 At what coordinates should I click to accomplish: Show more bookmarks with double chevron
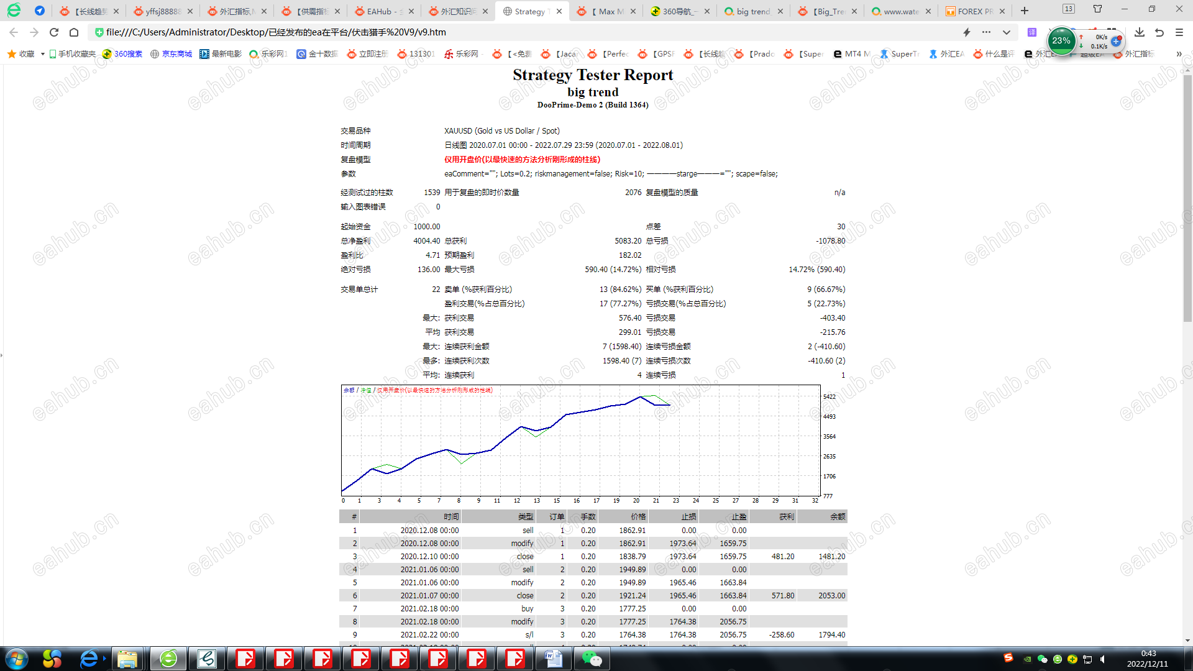1179,54
